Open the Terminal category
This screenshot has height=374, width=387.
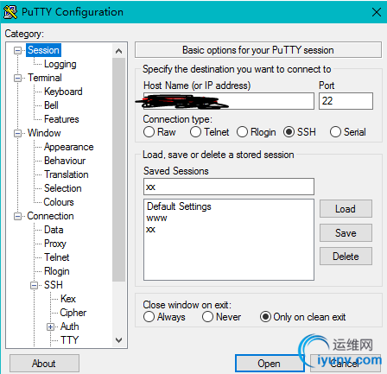[45, 78]
